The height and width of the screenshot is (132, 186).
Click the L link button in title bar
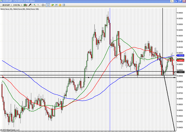point(172,1)
